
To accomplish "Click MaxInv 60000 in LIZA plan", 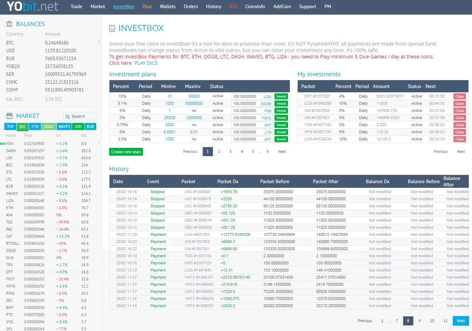I will pyautogui.click(x=194, y=96).
